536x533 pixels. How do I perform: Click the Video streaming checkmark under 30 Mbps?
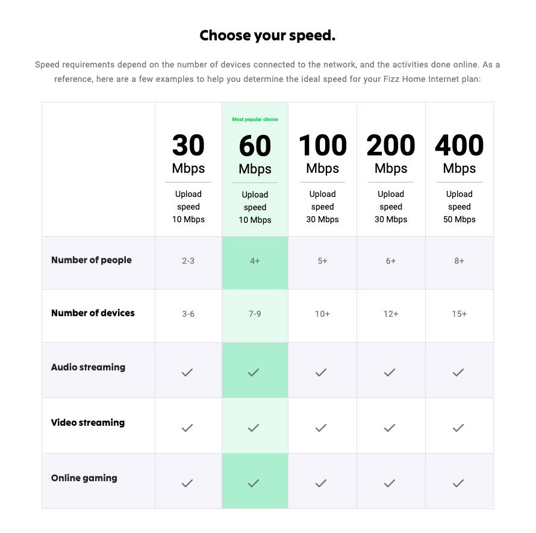(187, 428)
